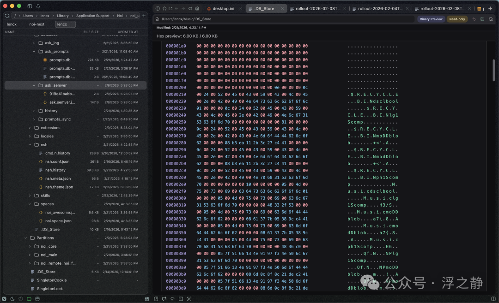Click the green folder icon in status bar
This screenshot has height=303, width=499.
(x=29, y=298)
